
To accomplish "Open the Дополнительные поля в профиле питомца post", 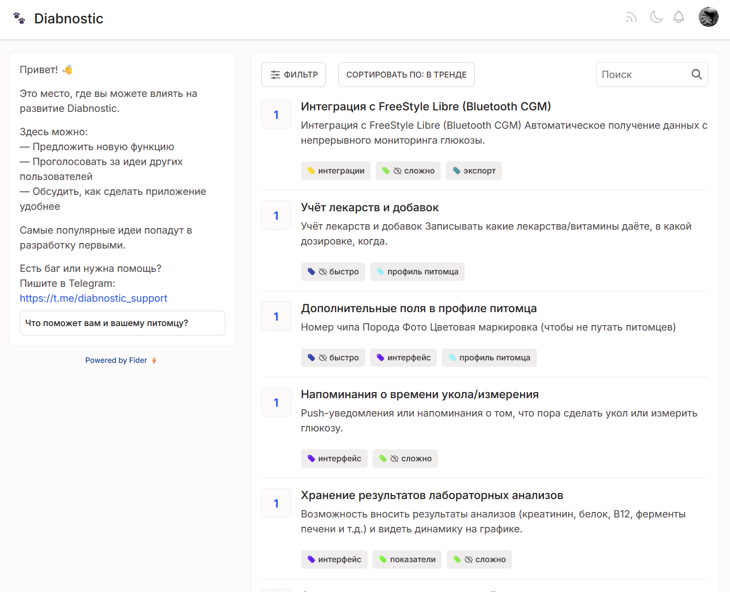I will [x=418, y=309].
